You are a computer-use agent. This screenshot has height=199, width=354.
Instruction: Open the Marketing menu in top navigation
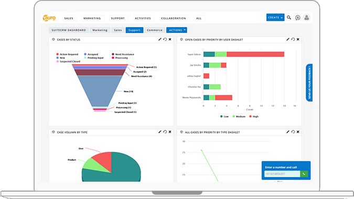point(92,18)
